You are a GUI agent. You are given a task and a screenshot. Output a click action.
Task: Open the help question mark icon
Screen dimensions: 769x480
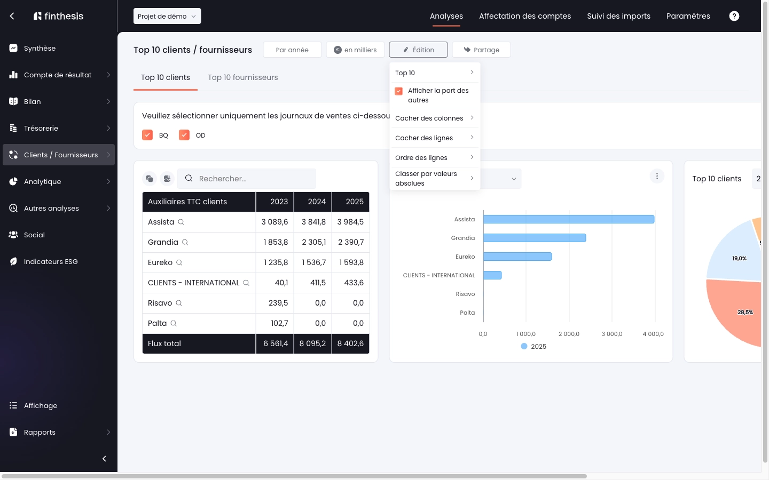[x=734, y=16]
